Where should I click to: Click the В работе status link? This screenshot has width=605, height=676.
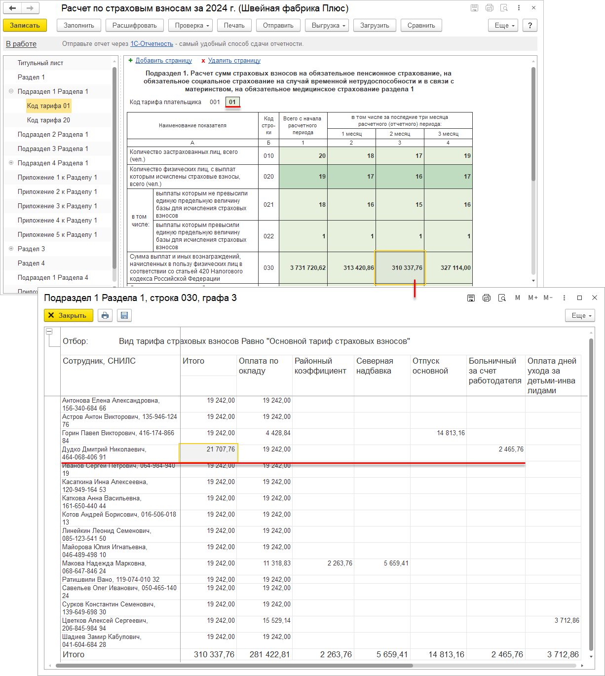pos(21,44)
